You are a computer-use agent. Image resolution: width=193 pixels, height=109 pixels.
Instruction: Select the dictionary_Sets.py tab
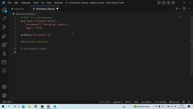point(45,9)
